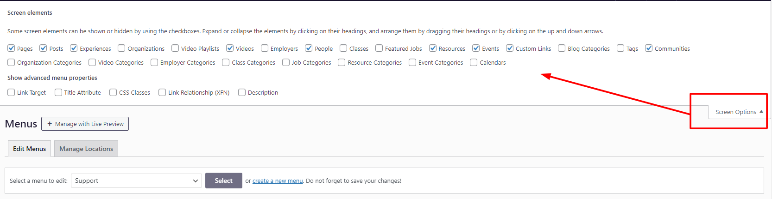Check the Video Playlists option
The height and width of the screenshot is (199, 772).
pyautogui.click(x=175, y=48)
